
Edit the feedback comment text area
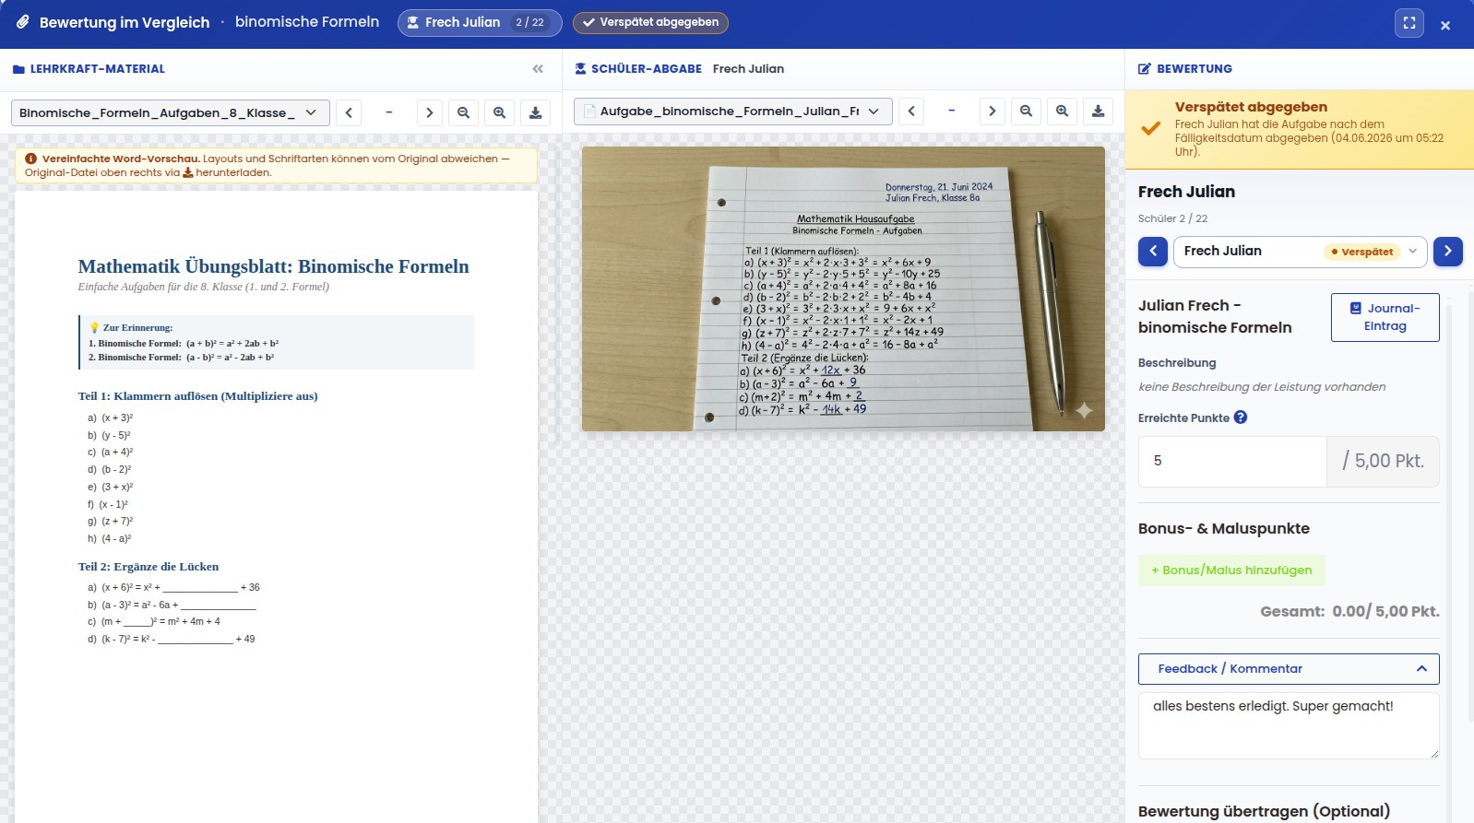pyautogui.click(x=1289, y=726)
